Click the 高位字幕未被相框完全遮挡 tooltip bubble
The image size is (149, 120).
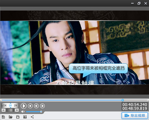coord(98,68)
